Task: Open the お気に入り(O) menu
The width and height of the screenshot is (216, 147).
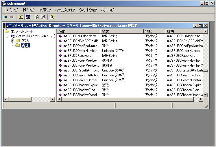Action: click(x=65, y=10)
